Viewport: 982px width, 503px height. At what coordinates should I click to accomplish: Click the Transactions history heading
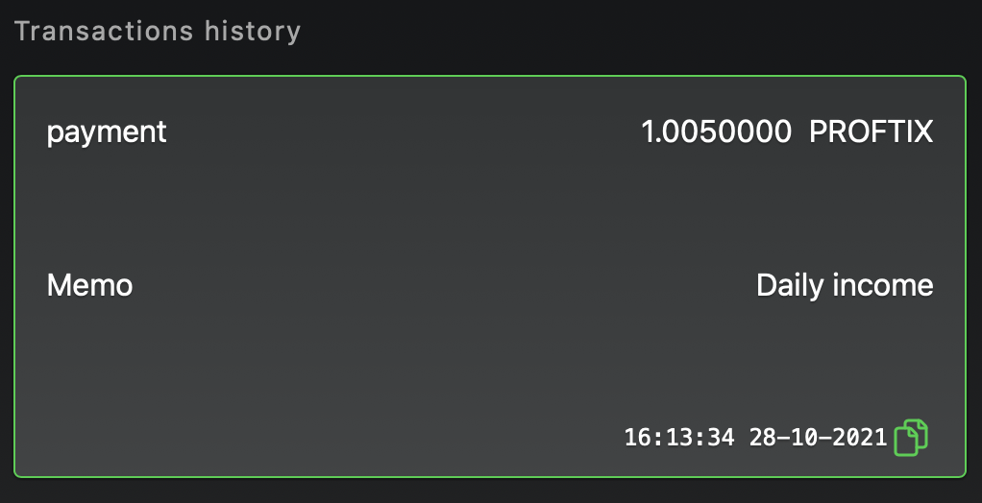tap(158, 31)
